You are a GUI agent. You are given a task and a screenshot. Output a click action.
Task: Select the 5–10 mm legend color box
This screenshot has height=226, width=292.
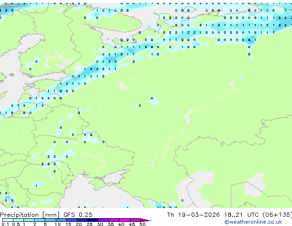(50, 220)
